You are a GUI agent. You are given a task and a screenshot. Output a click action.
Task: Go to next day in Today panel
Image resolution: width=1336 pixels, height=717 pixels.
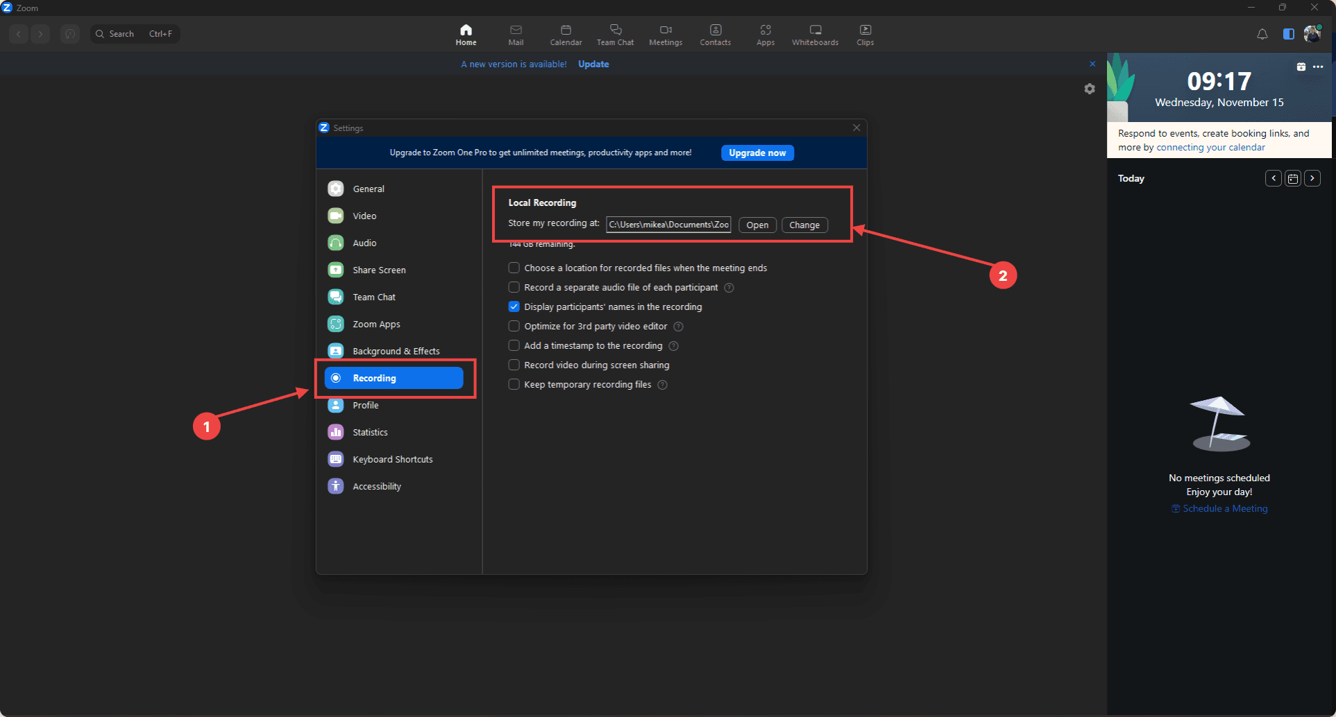point(1312,178)
